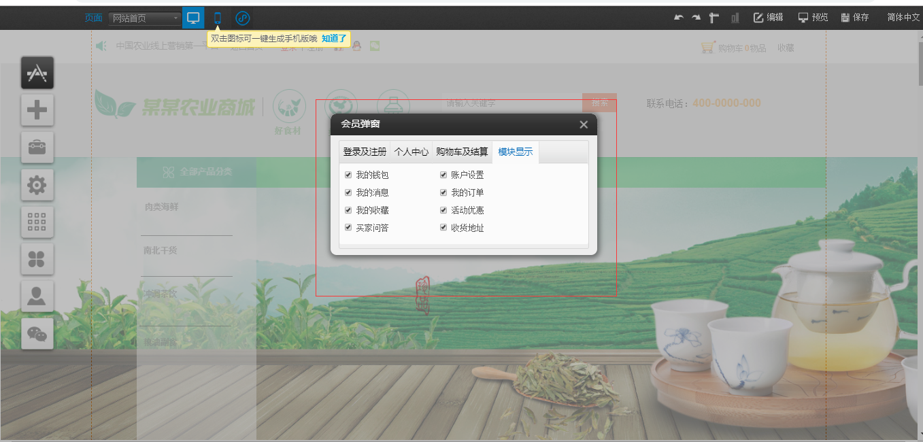The height and width of the screenshot is (442, 923).
Task: Toggle the ruler tool icon
Action: click(x=714, y=18)
